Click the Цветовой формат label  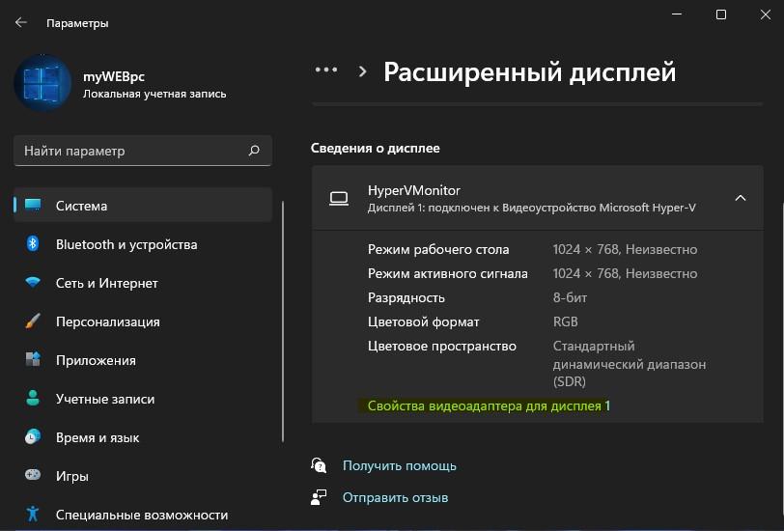tap(423, 321)
